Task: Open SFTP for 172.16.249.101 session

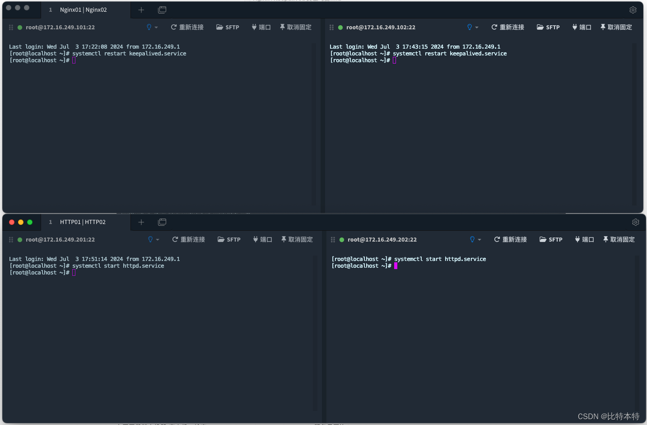Action: point(228,27)
